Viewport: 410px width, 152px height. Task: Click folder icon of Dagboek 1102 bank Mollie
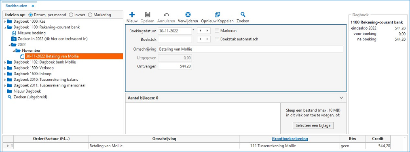click(10, 62)
